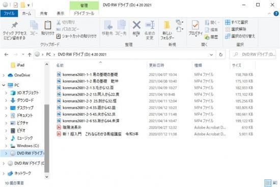The width and height of the screenshot is (280, 187).
Task: Switch to the 表示 ribbon tab
Action: [x=60, y=14]
